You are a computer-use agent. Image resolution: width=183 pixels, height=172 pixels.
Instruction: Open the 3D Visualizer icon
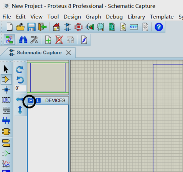pyautogui.click(x=90, y=27)
